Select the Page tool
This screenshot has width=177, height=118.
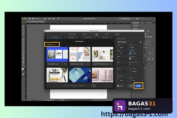(x=23, y=28)
